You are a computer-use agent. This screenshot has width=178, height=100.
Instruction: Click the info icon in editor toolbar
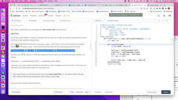coord(155,21)
